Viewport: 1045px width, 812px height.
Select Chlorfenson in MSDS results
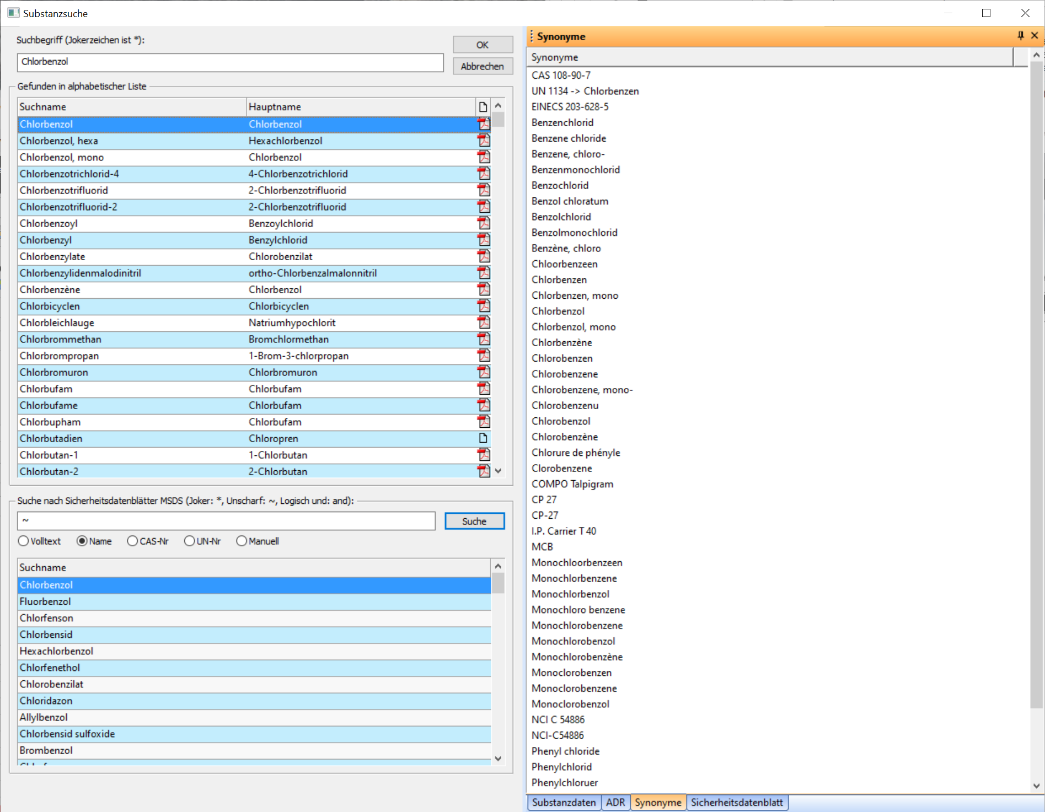point(254,618)
